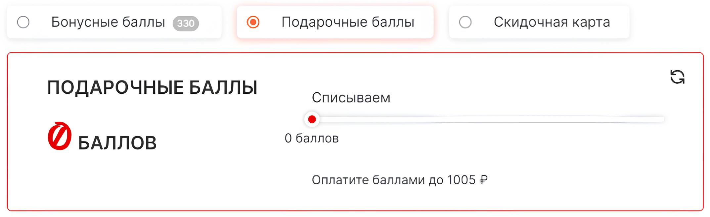Select the Скидочная карта radio circle
This screenshot has height=217, width=710.
pyautogui.click(x=465, y=22)
